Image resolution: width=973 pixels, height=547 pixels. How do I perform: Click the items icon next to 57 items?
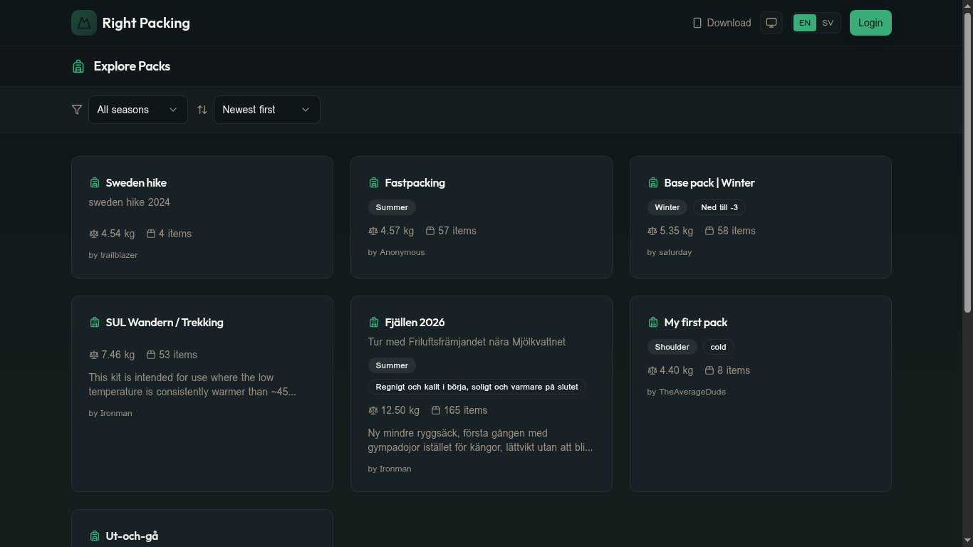point(430,231)
